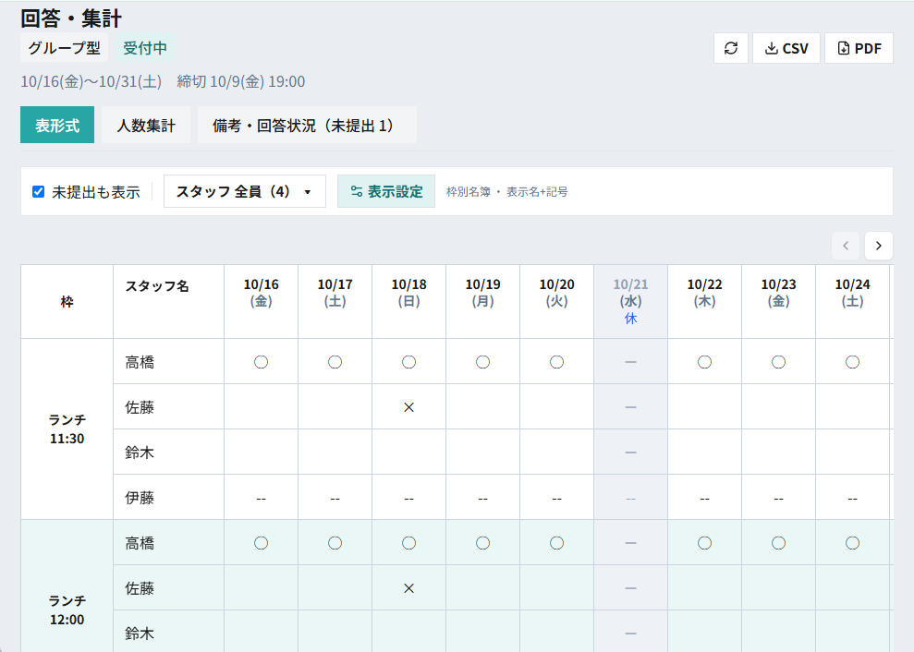Click 佐藤's × on 10/18 in ランチ 11:30
The width and height of the screenshot is (914, 652).
tap(409, 407)
